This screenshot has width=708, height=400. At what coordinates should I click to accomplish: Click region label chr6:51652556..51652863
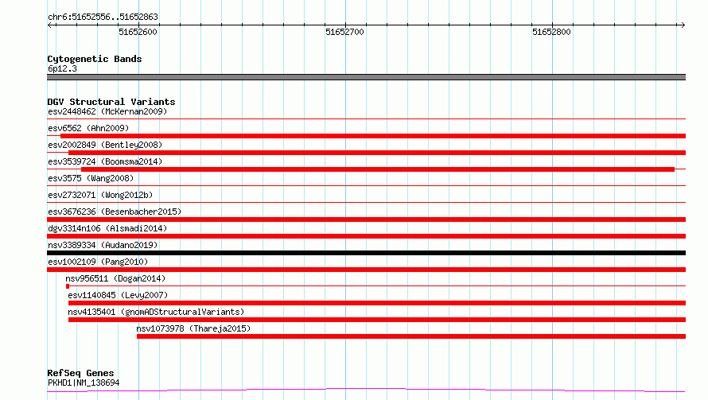click(x=103, y=17)
